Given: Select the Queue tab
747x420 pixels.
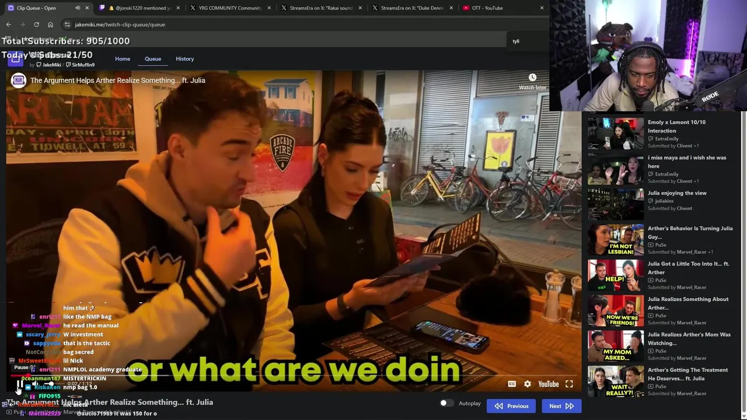Looking at the screenshot, I should (x=153, y=58).
